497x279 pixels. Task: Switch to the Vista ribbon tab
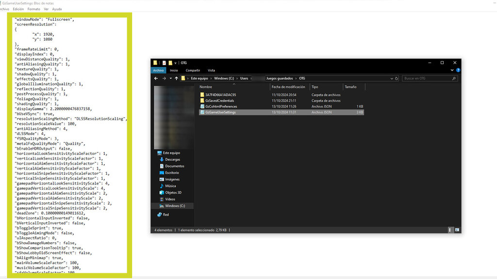coord(211,70)
